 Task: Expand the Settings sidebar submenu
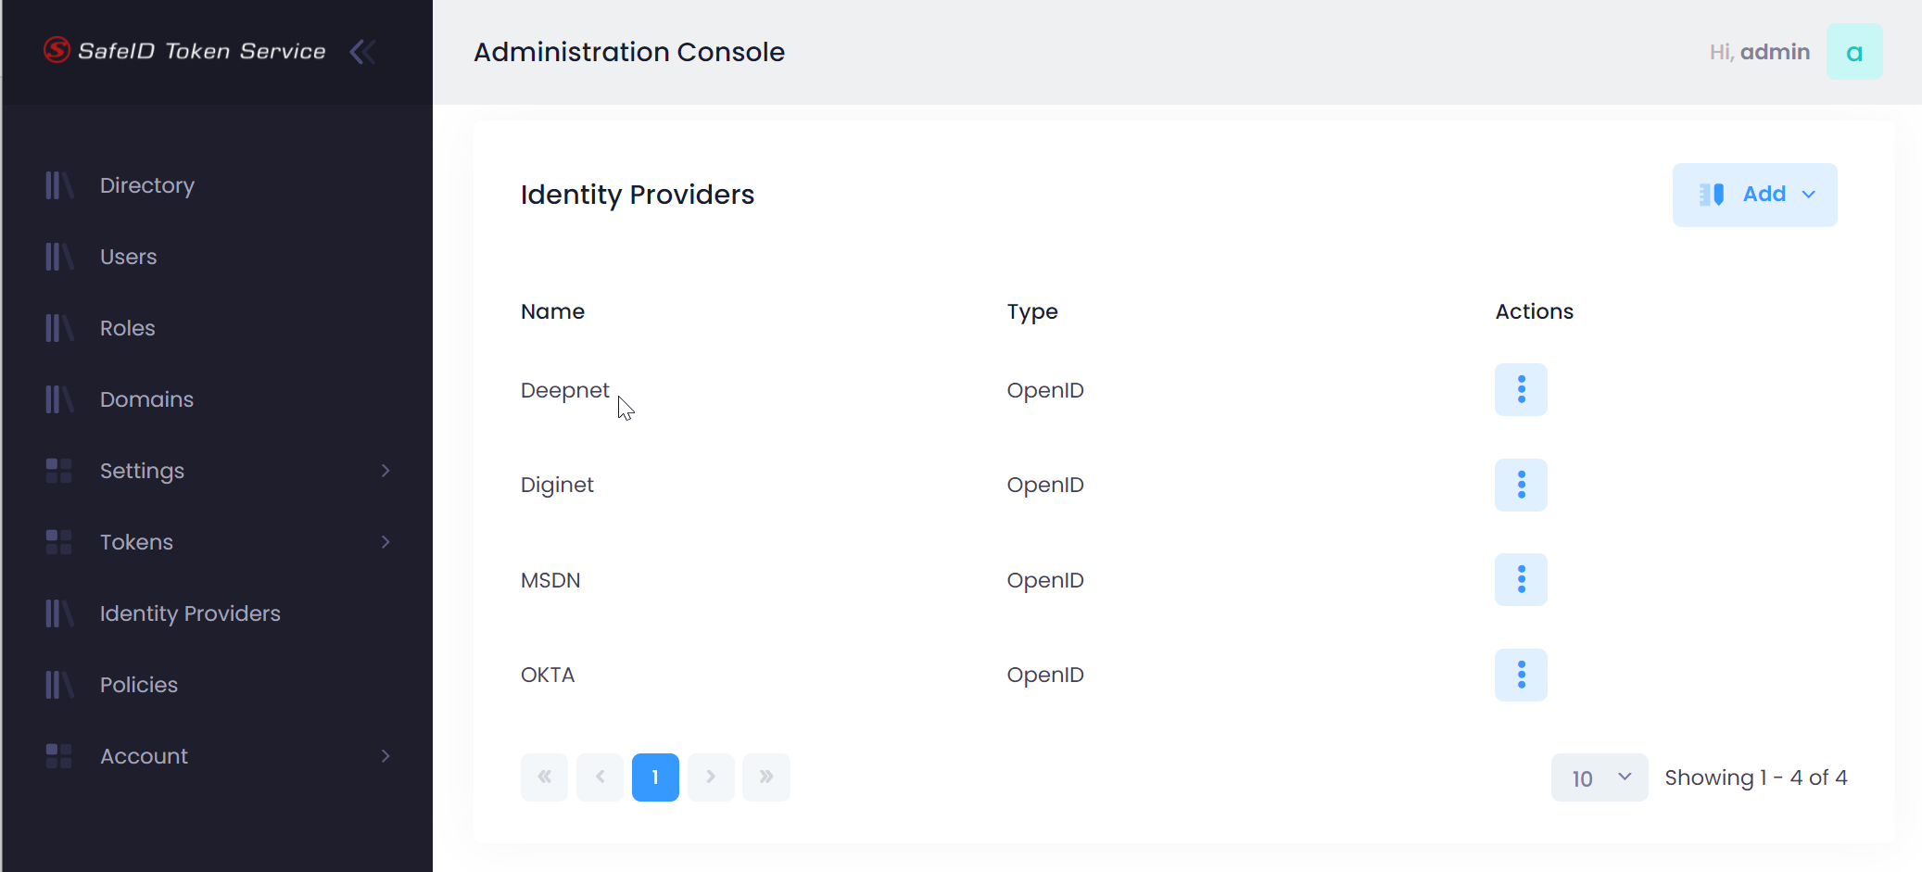386,471
